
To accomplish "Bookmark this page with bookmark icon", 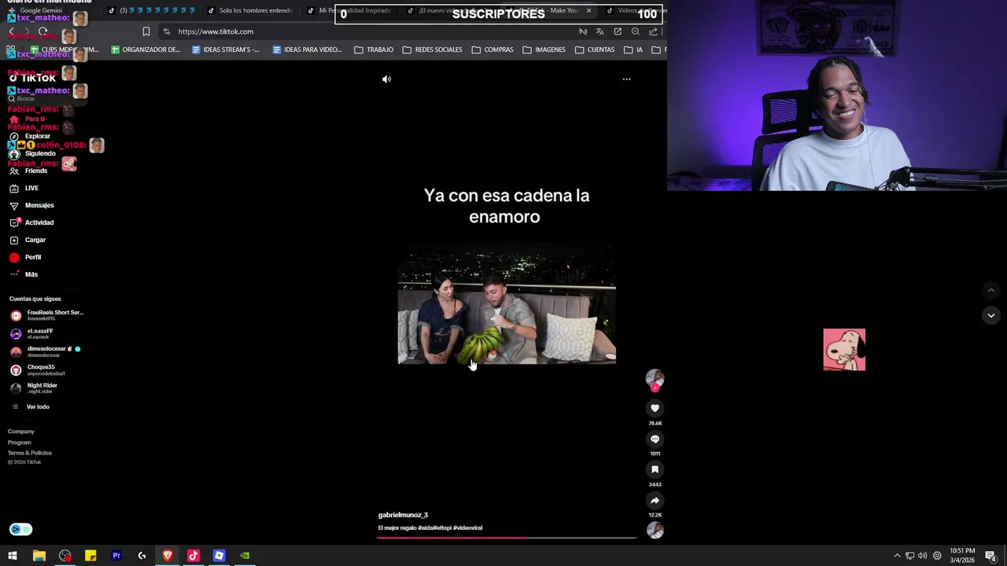I will (146, 31).
